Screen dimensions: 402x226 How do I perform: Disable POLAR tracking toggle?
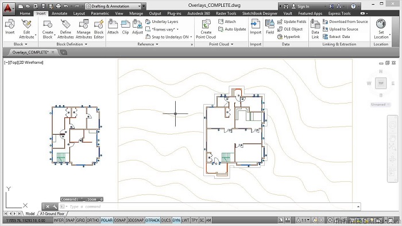107,220
